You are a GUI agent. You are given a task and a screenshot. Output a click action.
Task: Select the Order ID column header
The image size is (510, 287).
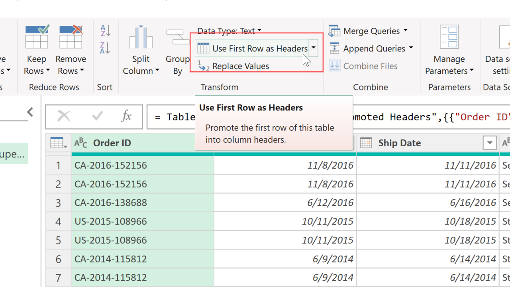[x=112, y=143]
